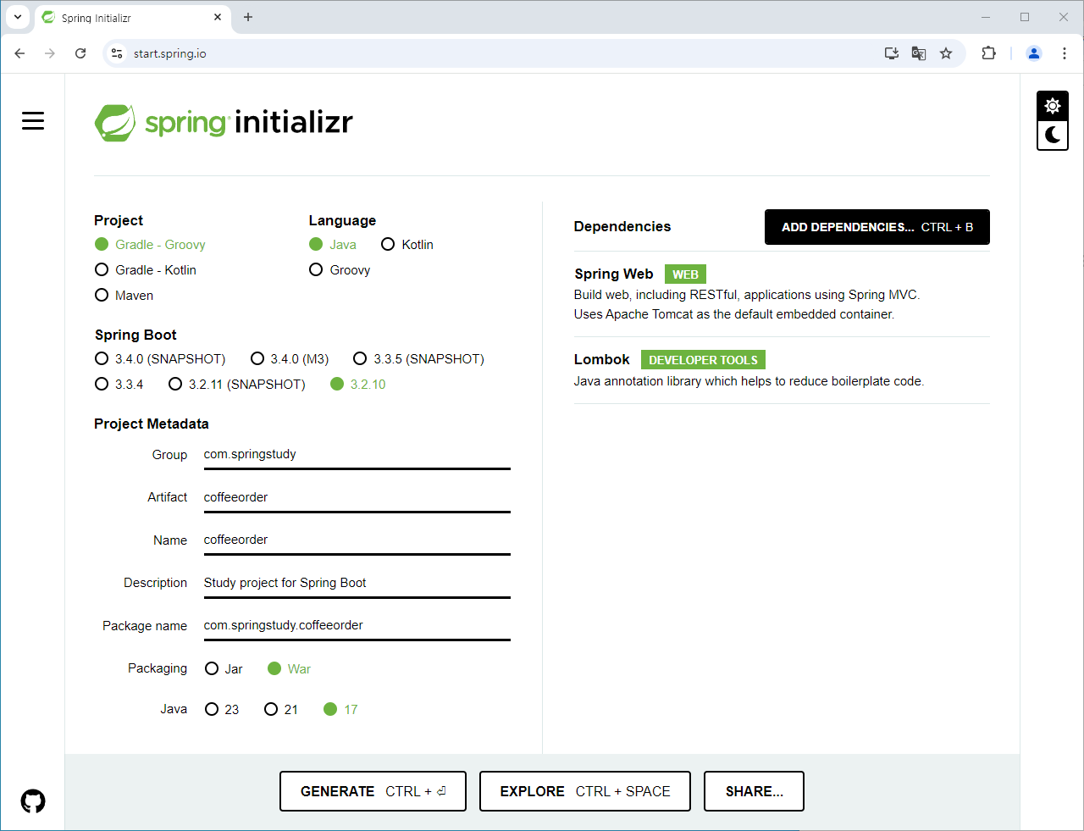Switch to dark theme moon icon
Image resolution: width=1084 pixels, height=831 pixels.
click(1053, 135)
